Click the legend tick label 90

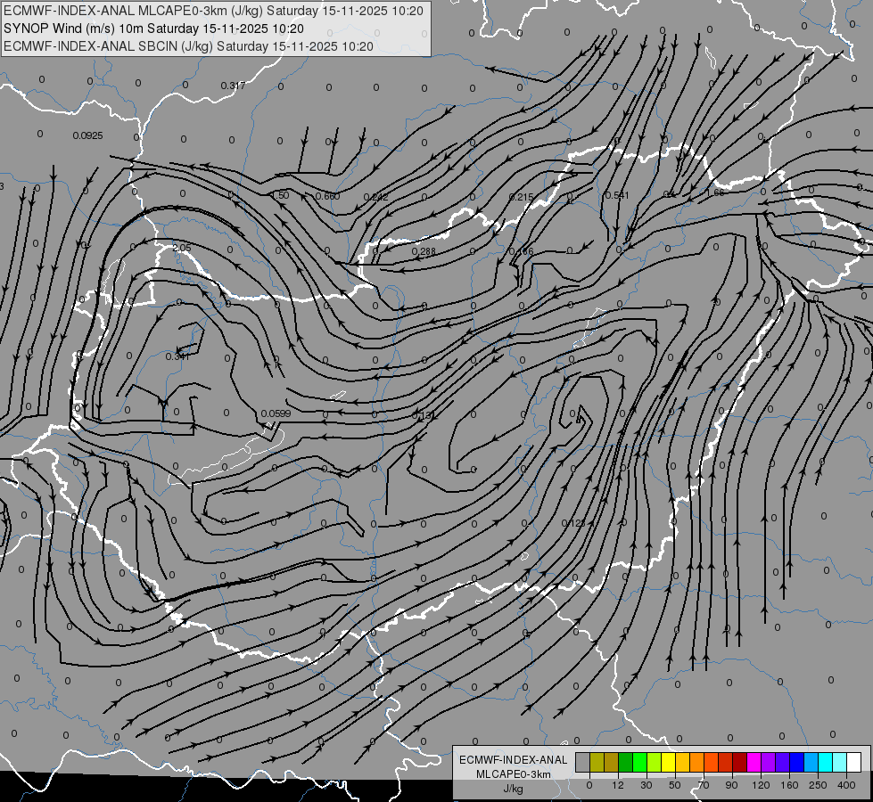[x=731, y=785]
